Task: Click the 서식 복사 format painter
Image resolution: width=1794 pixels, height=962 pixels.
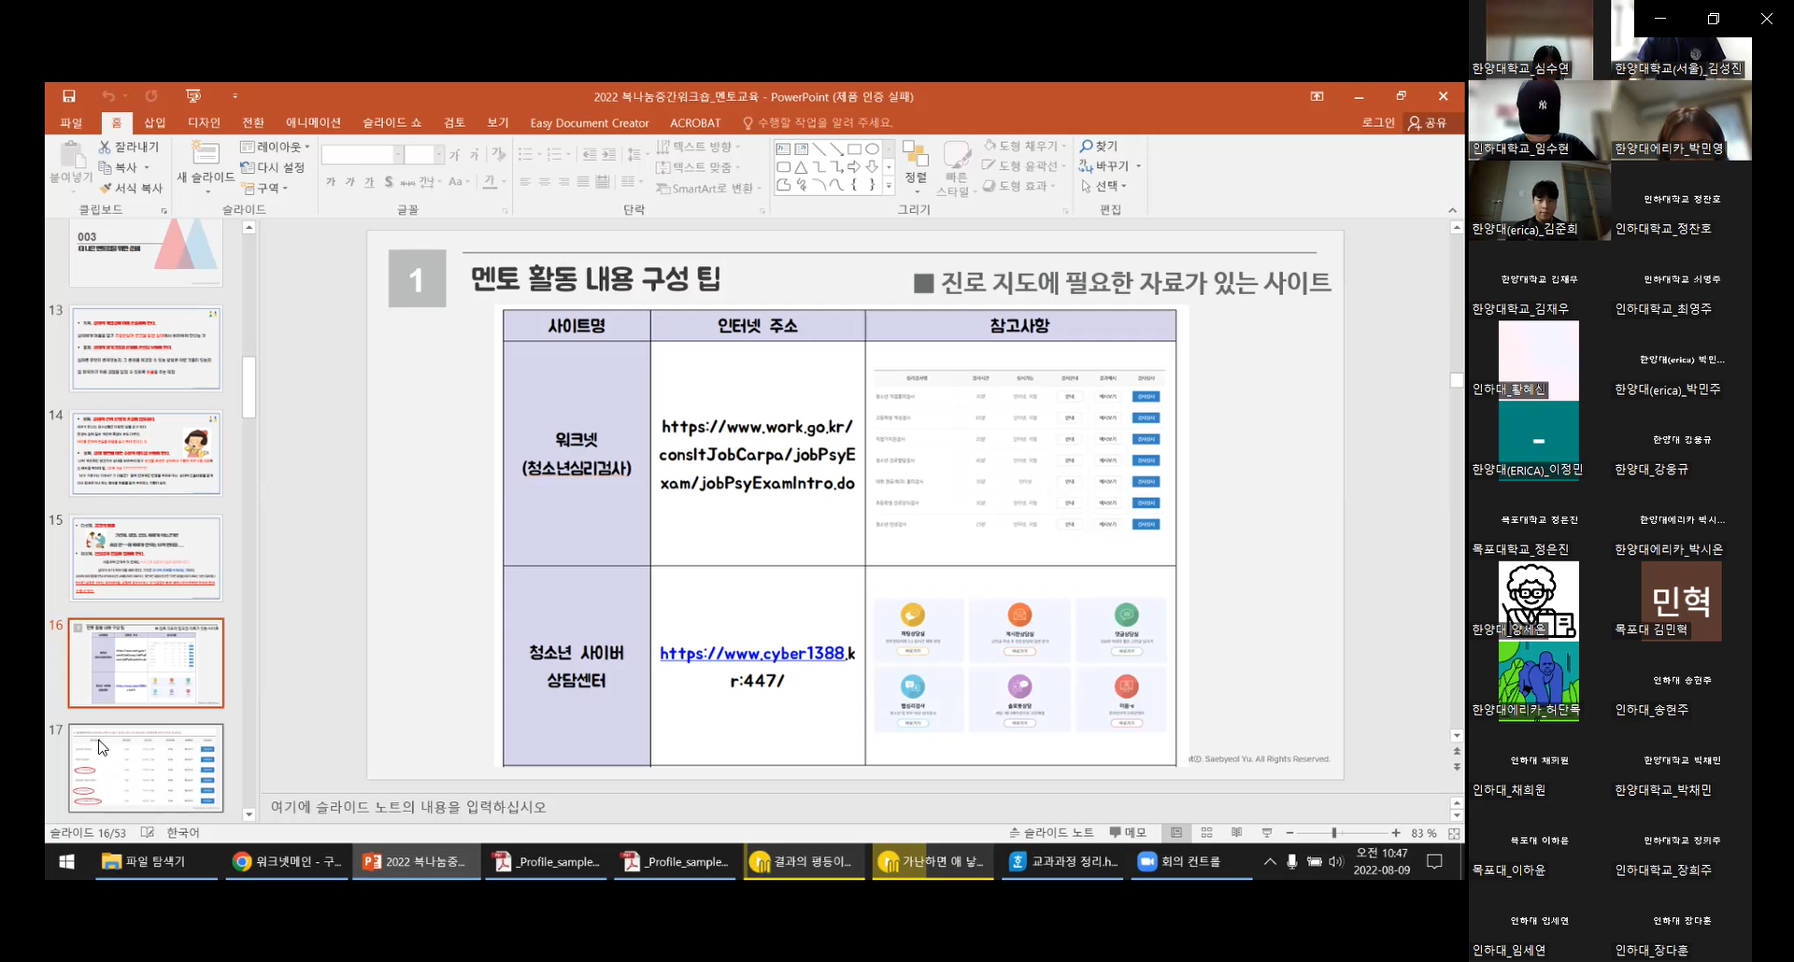Action: (x=131, y=188)
